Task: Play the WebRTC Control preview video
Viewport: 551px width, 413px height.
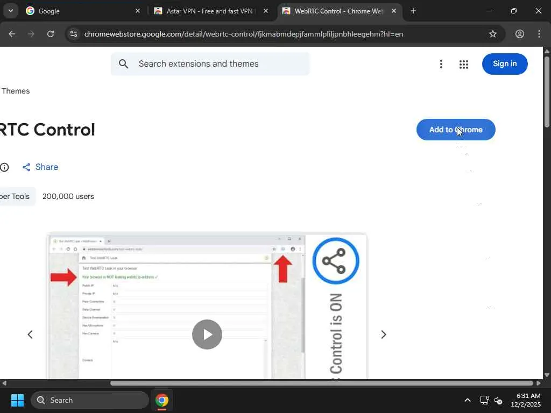Action: [207, 334]
